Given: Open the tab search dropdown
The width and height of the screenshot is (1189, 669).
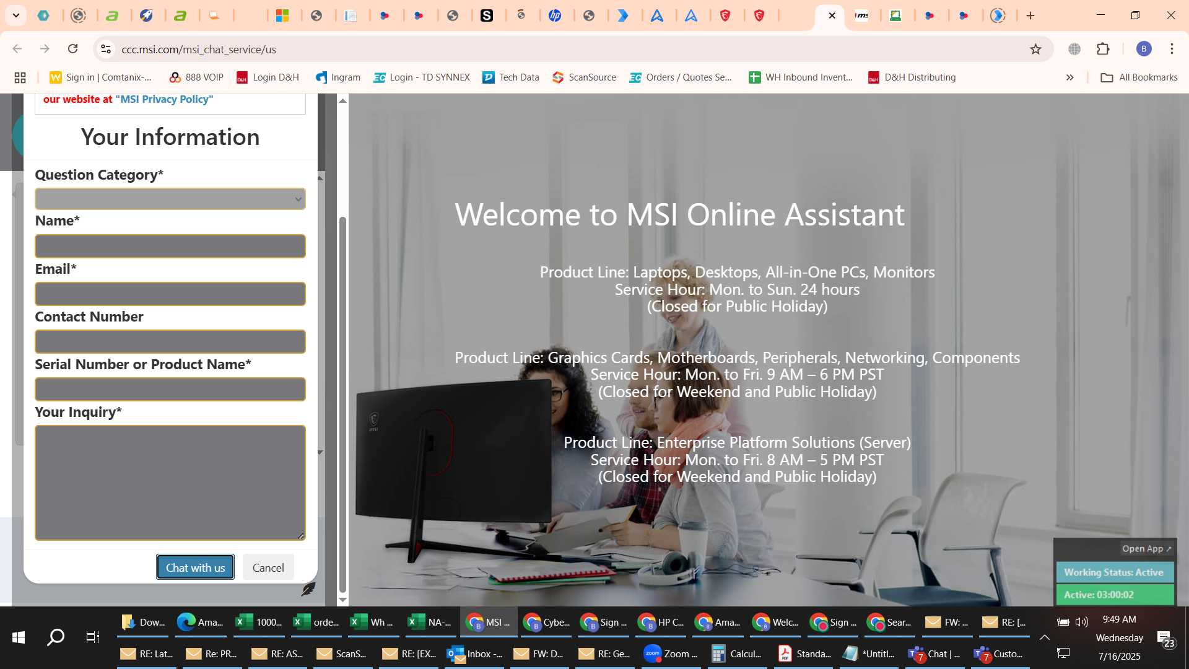Looking at the screenshot, I should pos(15,15).
